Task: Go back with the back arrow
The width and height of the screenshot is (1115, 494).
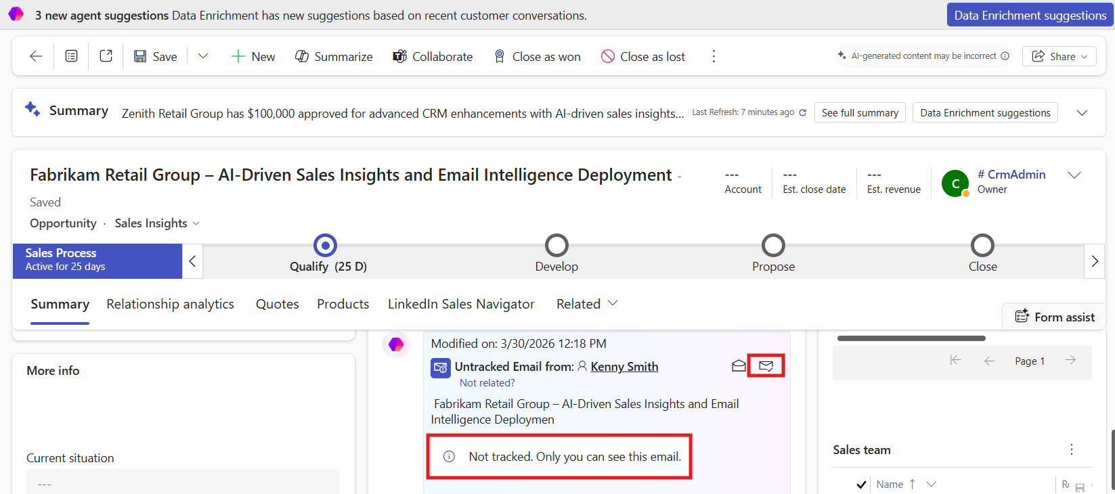Action: tap(36, 56)
